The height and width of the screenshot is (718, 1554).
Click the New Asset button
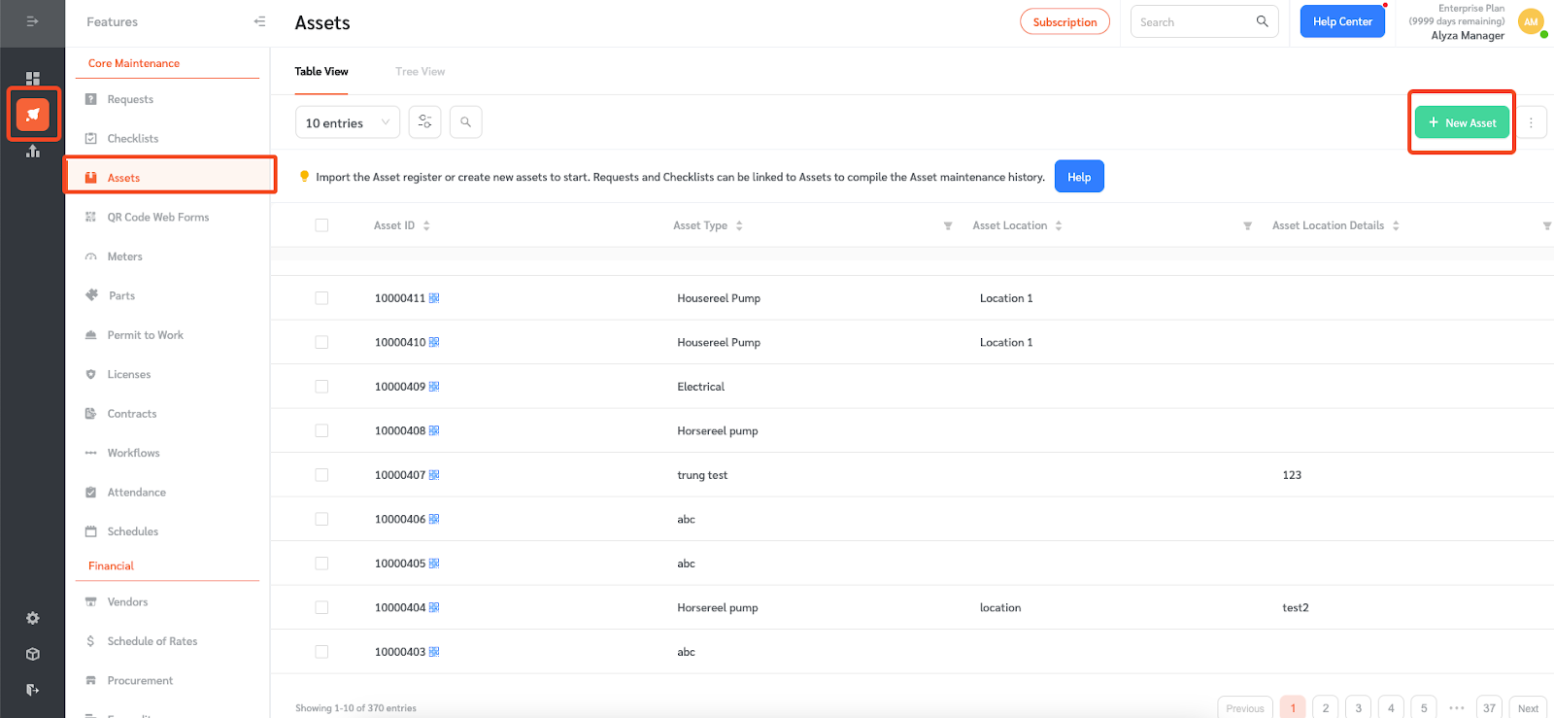click(x=1462, y=122)
